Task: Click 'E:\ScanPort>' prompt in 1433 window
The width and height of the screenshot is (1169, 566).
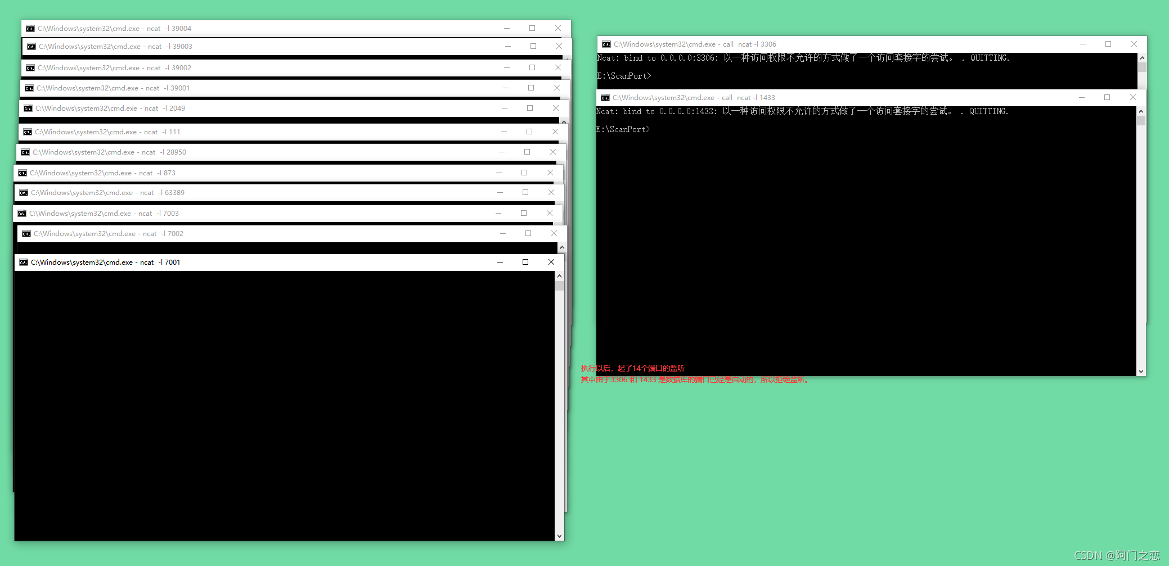Action: click(x=623, y=129)
